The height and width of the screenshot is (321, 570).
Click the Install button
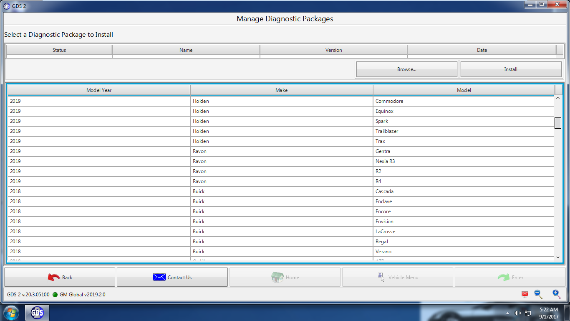(511, 69)
